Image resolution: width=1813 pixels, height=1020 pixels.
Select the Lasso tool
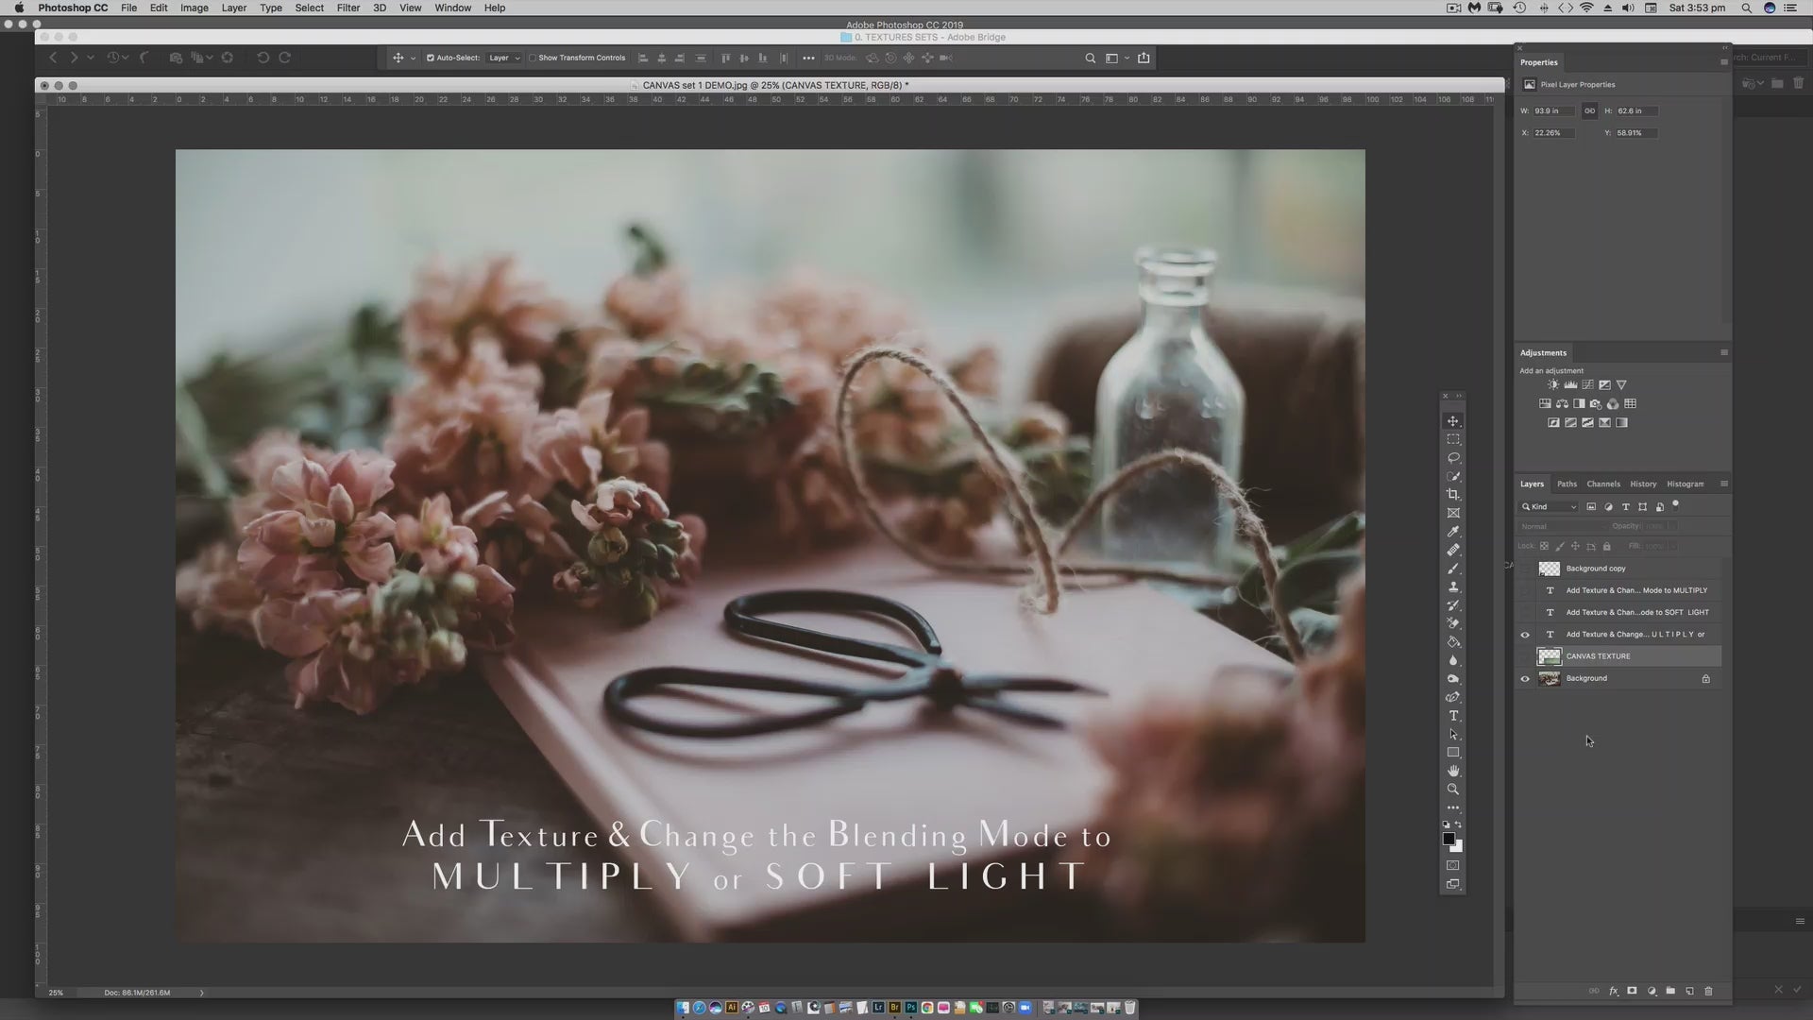pyautogui.click(x=1453, y=458)
